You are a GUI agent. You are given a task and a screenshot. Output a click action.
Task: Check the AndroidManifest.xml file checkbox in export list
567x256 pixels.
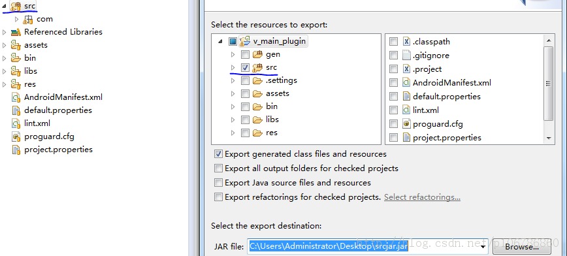click(393, 83)
